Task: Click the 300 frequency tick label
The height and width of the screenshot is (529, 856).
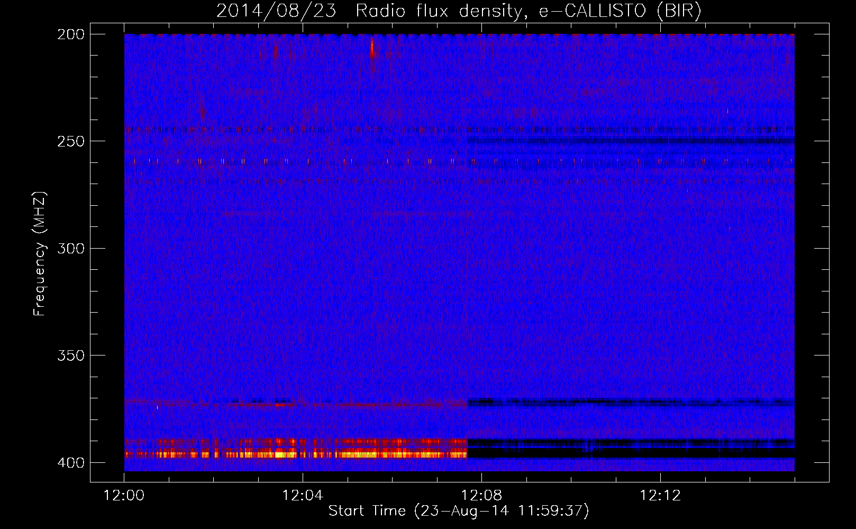Action: coord(71,249)
